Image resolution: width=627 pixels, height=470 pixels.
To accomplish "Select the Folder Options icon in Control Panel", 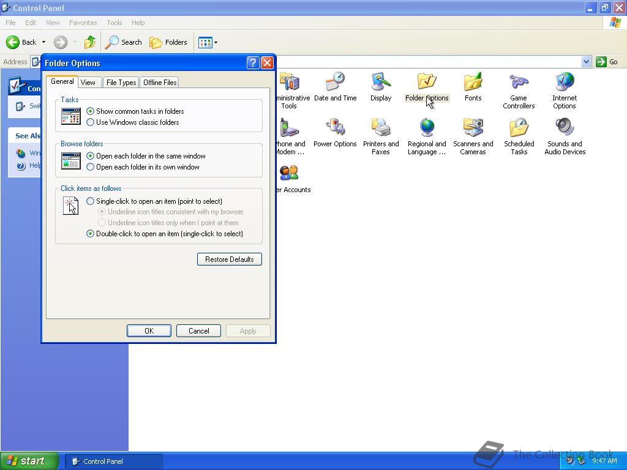I will point(427,87).
